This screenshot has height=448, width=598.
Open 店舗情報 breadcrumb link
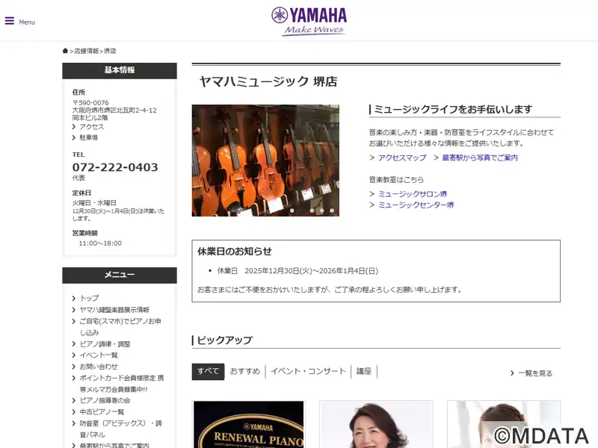click(86, 51)
